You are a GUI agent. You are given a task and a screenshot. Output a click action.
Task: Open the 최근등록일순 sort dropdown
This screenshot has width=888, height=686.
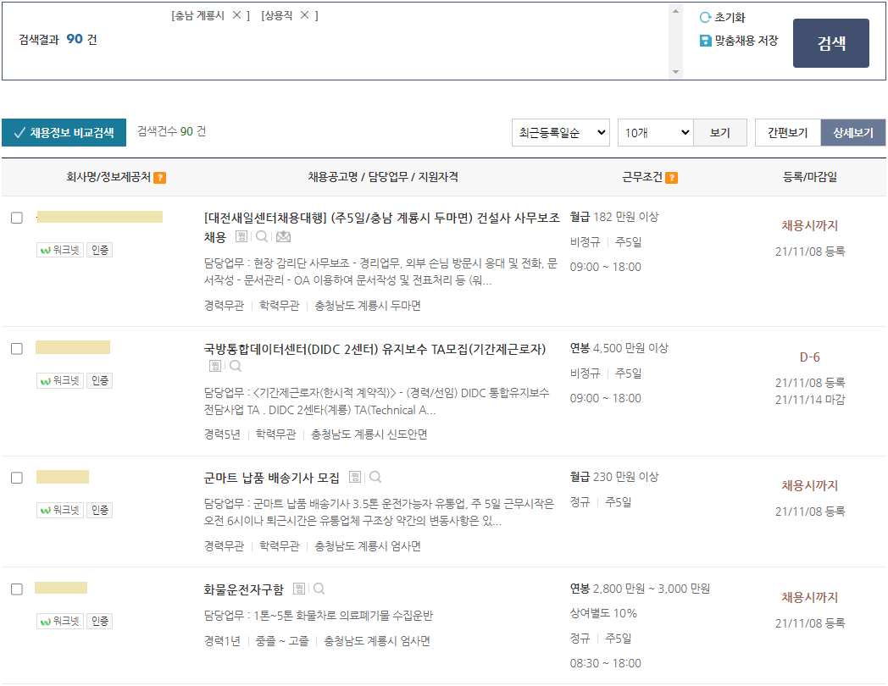tap(559, 133)
